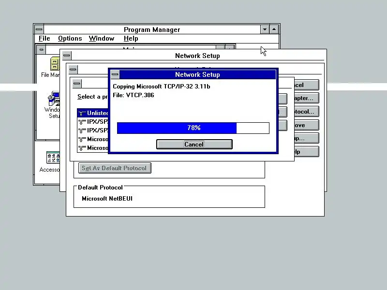
Task: Open control menu of copying dialog
Action: pyautogui.click(x=115, y=74)
